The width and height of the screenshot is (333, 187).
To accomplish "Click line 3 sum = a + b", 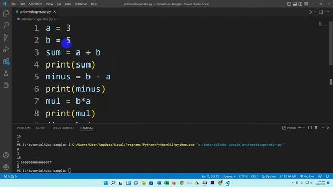I will click(73, 52).
